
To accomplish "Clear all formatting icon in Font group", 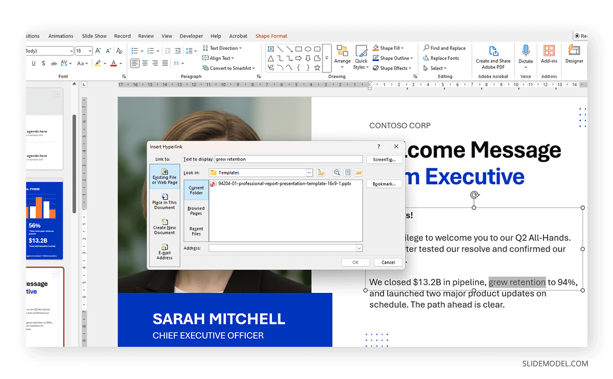I will point(119,50).
